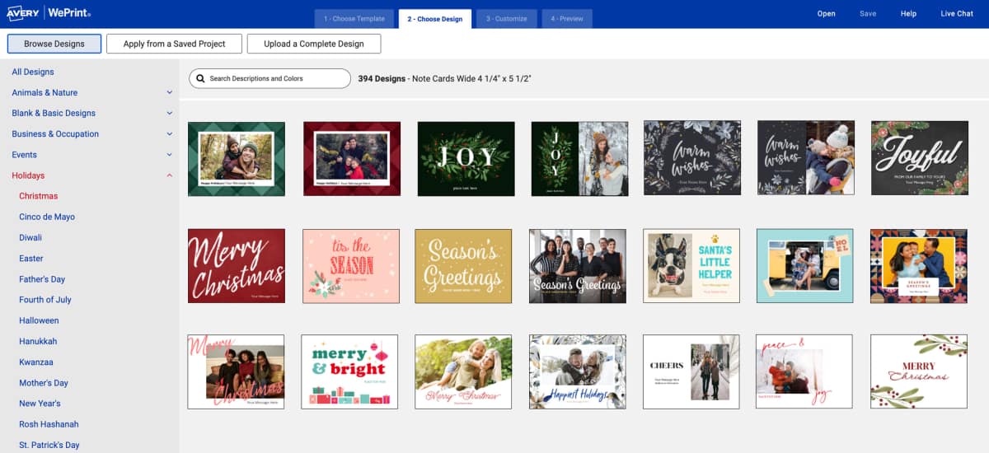This screenshot has width=989, height=453.
Task: Open Business & Occupation category
Action: click(x=55, y=134)
